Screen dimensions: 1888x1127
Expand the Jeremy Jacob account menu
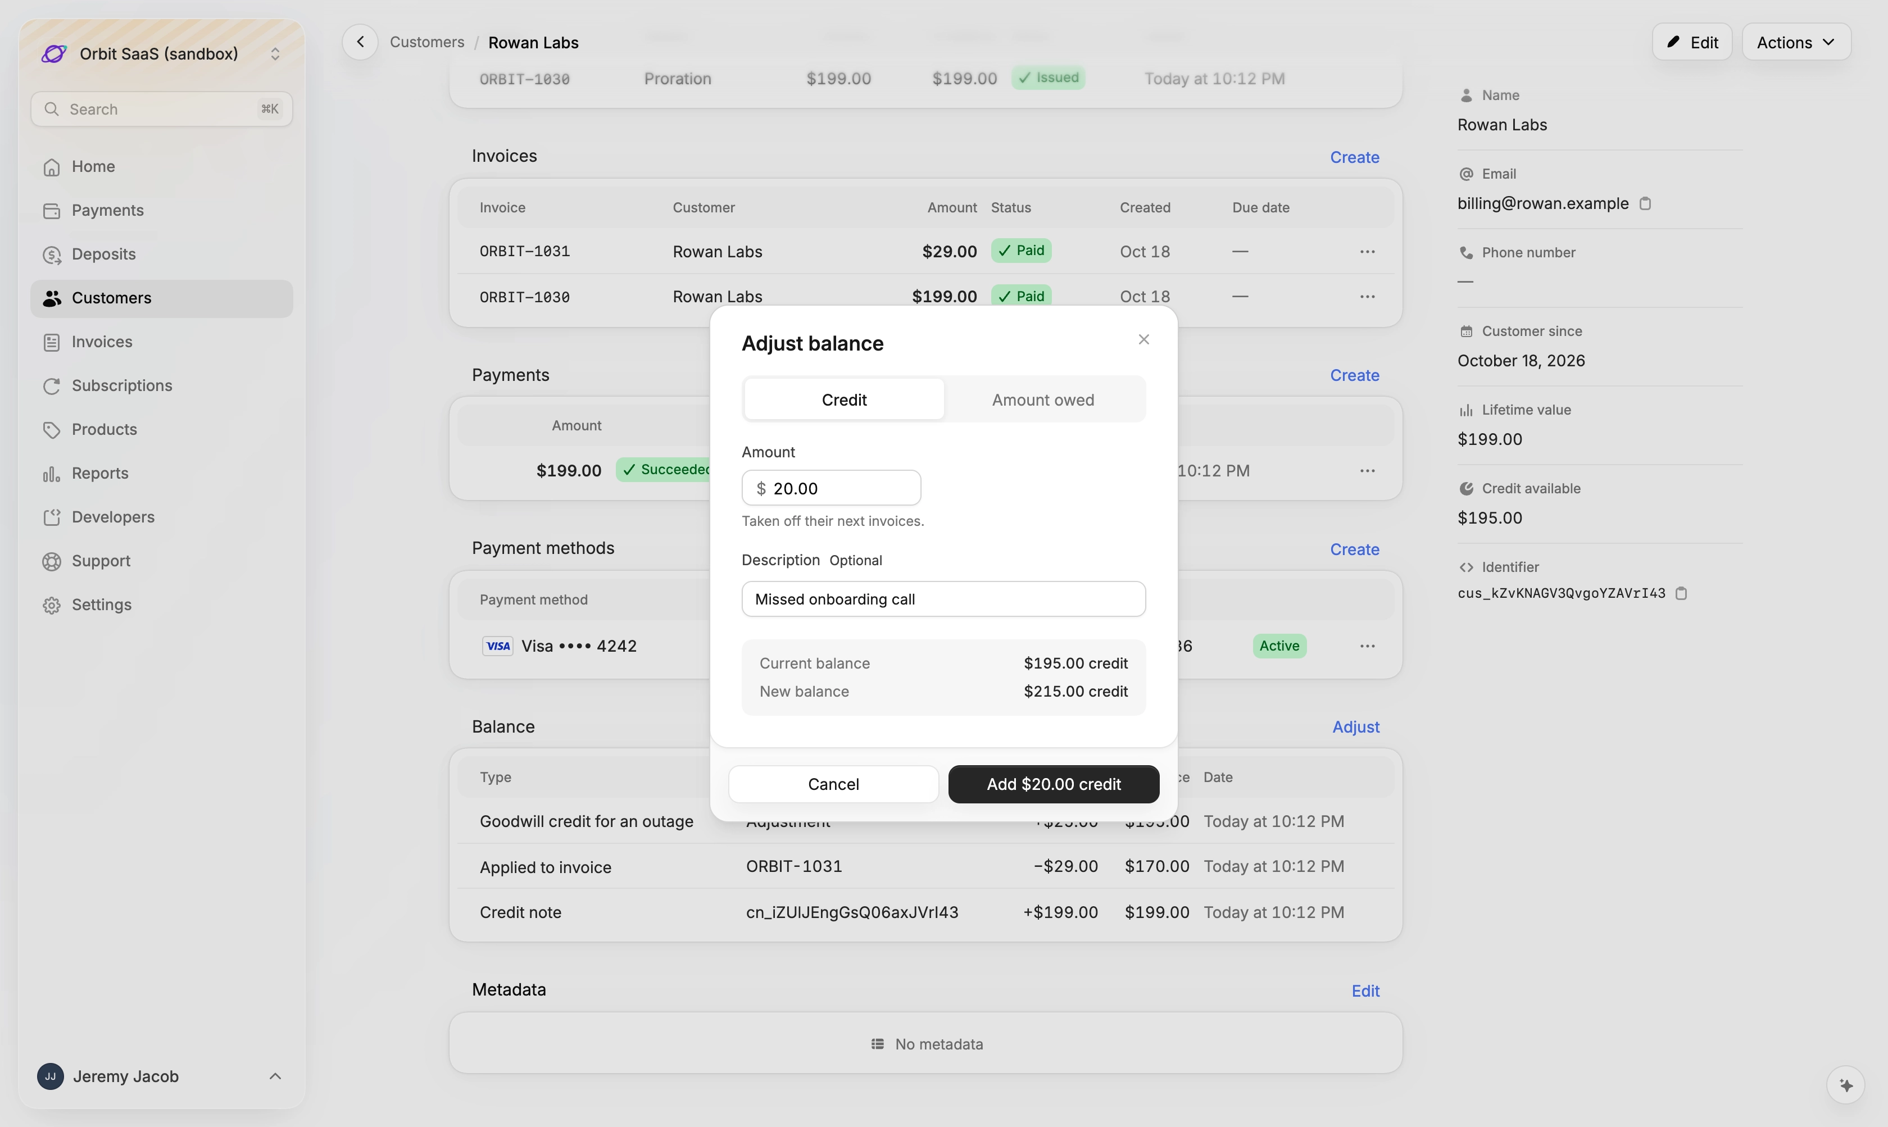tap(162, 1076)
